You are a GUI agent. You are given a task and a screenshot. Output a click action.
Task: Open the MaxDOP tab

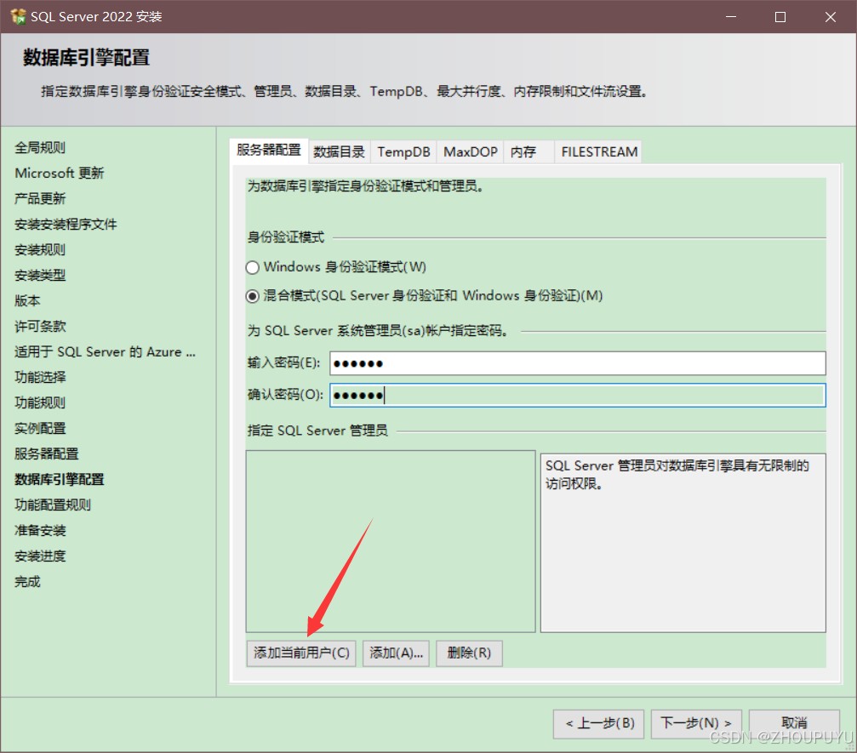pos(471,152)
